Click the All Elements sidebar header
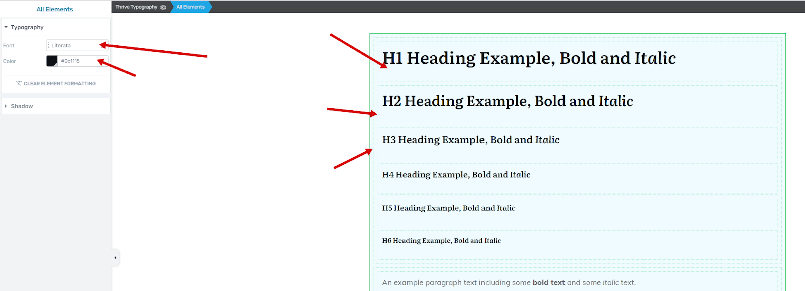The height and width of the screenshot is (291, 805). coord(55,9)
